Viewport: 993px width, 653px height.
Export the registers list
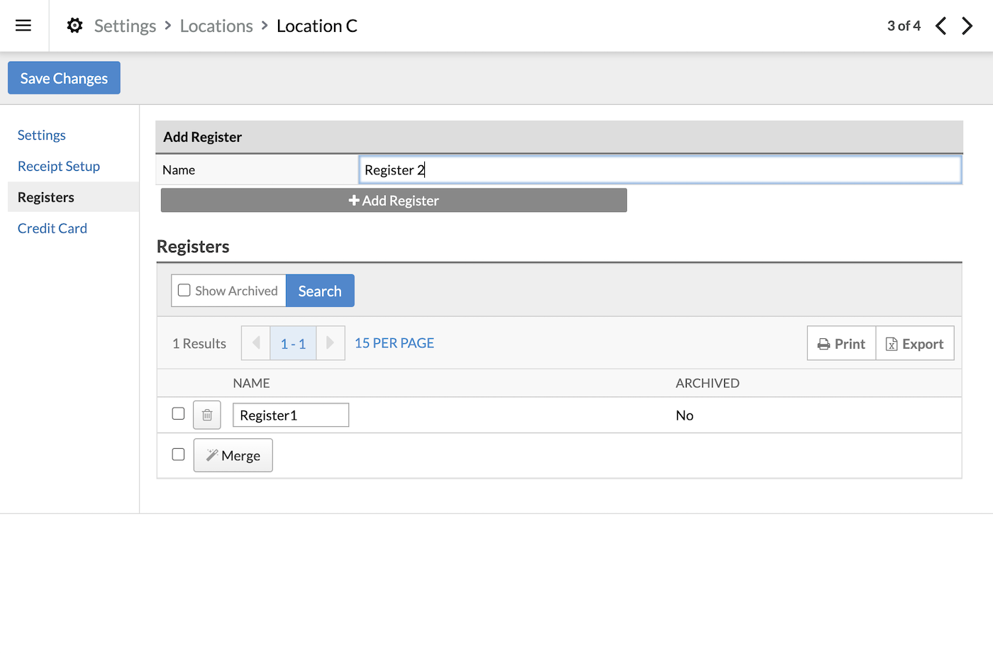click(915, 342)
